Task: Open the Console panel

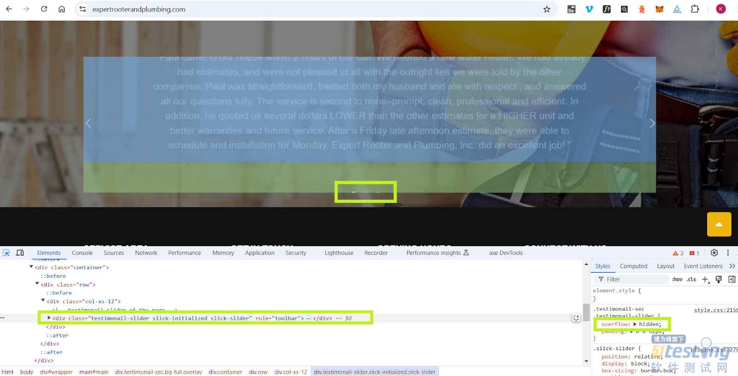Action: pyautogui.click(x=82, y=253)
